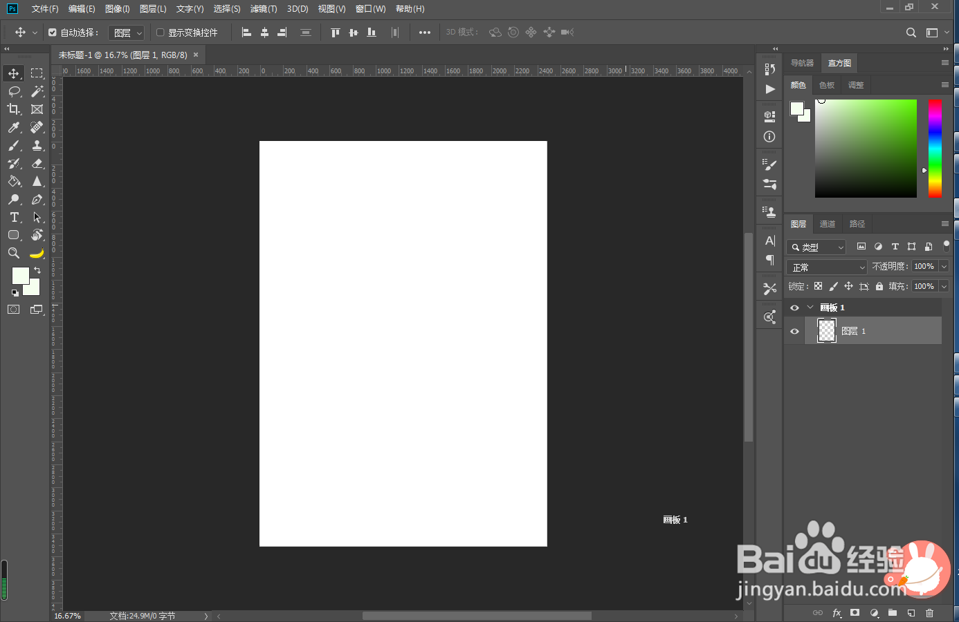Toggle layer filtering switch on

pyautogui.click(x=946, y=246)
